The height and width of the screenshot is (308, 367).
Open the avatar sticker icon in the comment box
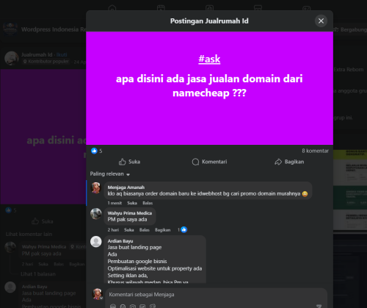tap(113, 306)
